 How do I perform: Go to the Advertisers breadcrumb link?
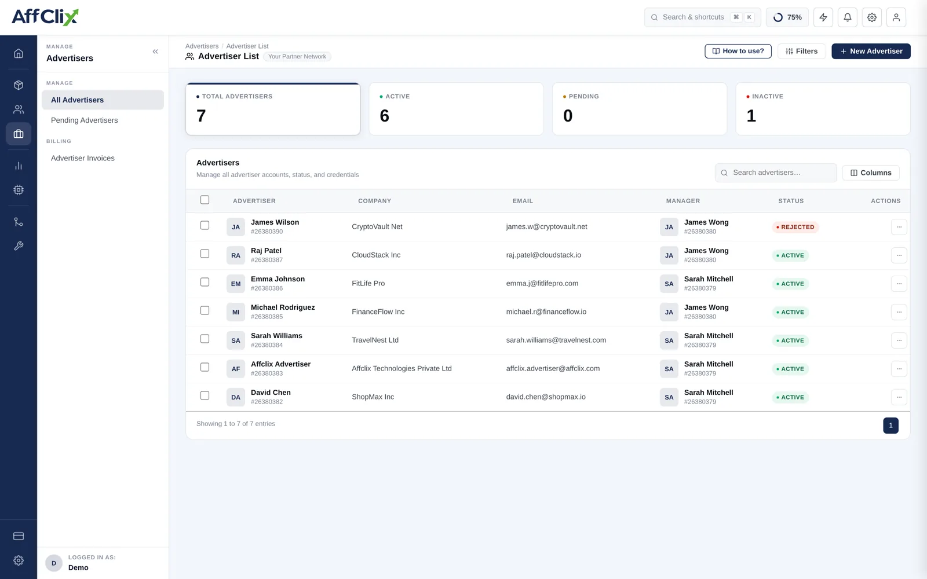point(202,46)
